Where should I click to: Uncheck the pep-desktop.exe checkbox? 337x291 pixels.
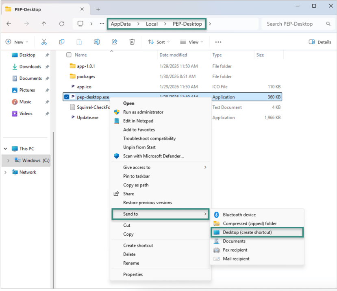(67, 97)
